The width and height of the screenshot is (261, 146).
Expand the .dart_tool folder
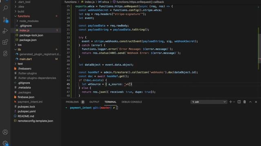pos(24,2)
